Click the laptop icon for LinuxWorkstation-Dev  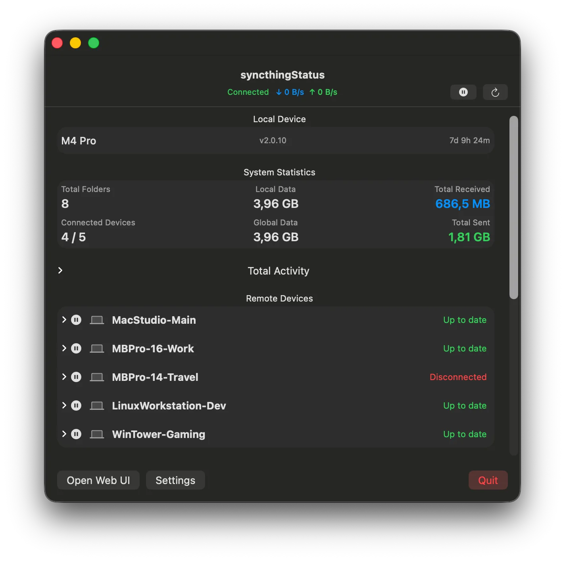[97, 405]
